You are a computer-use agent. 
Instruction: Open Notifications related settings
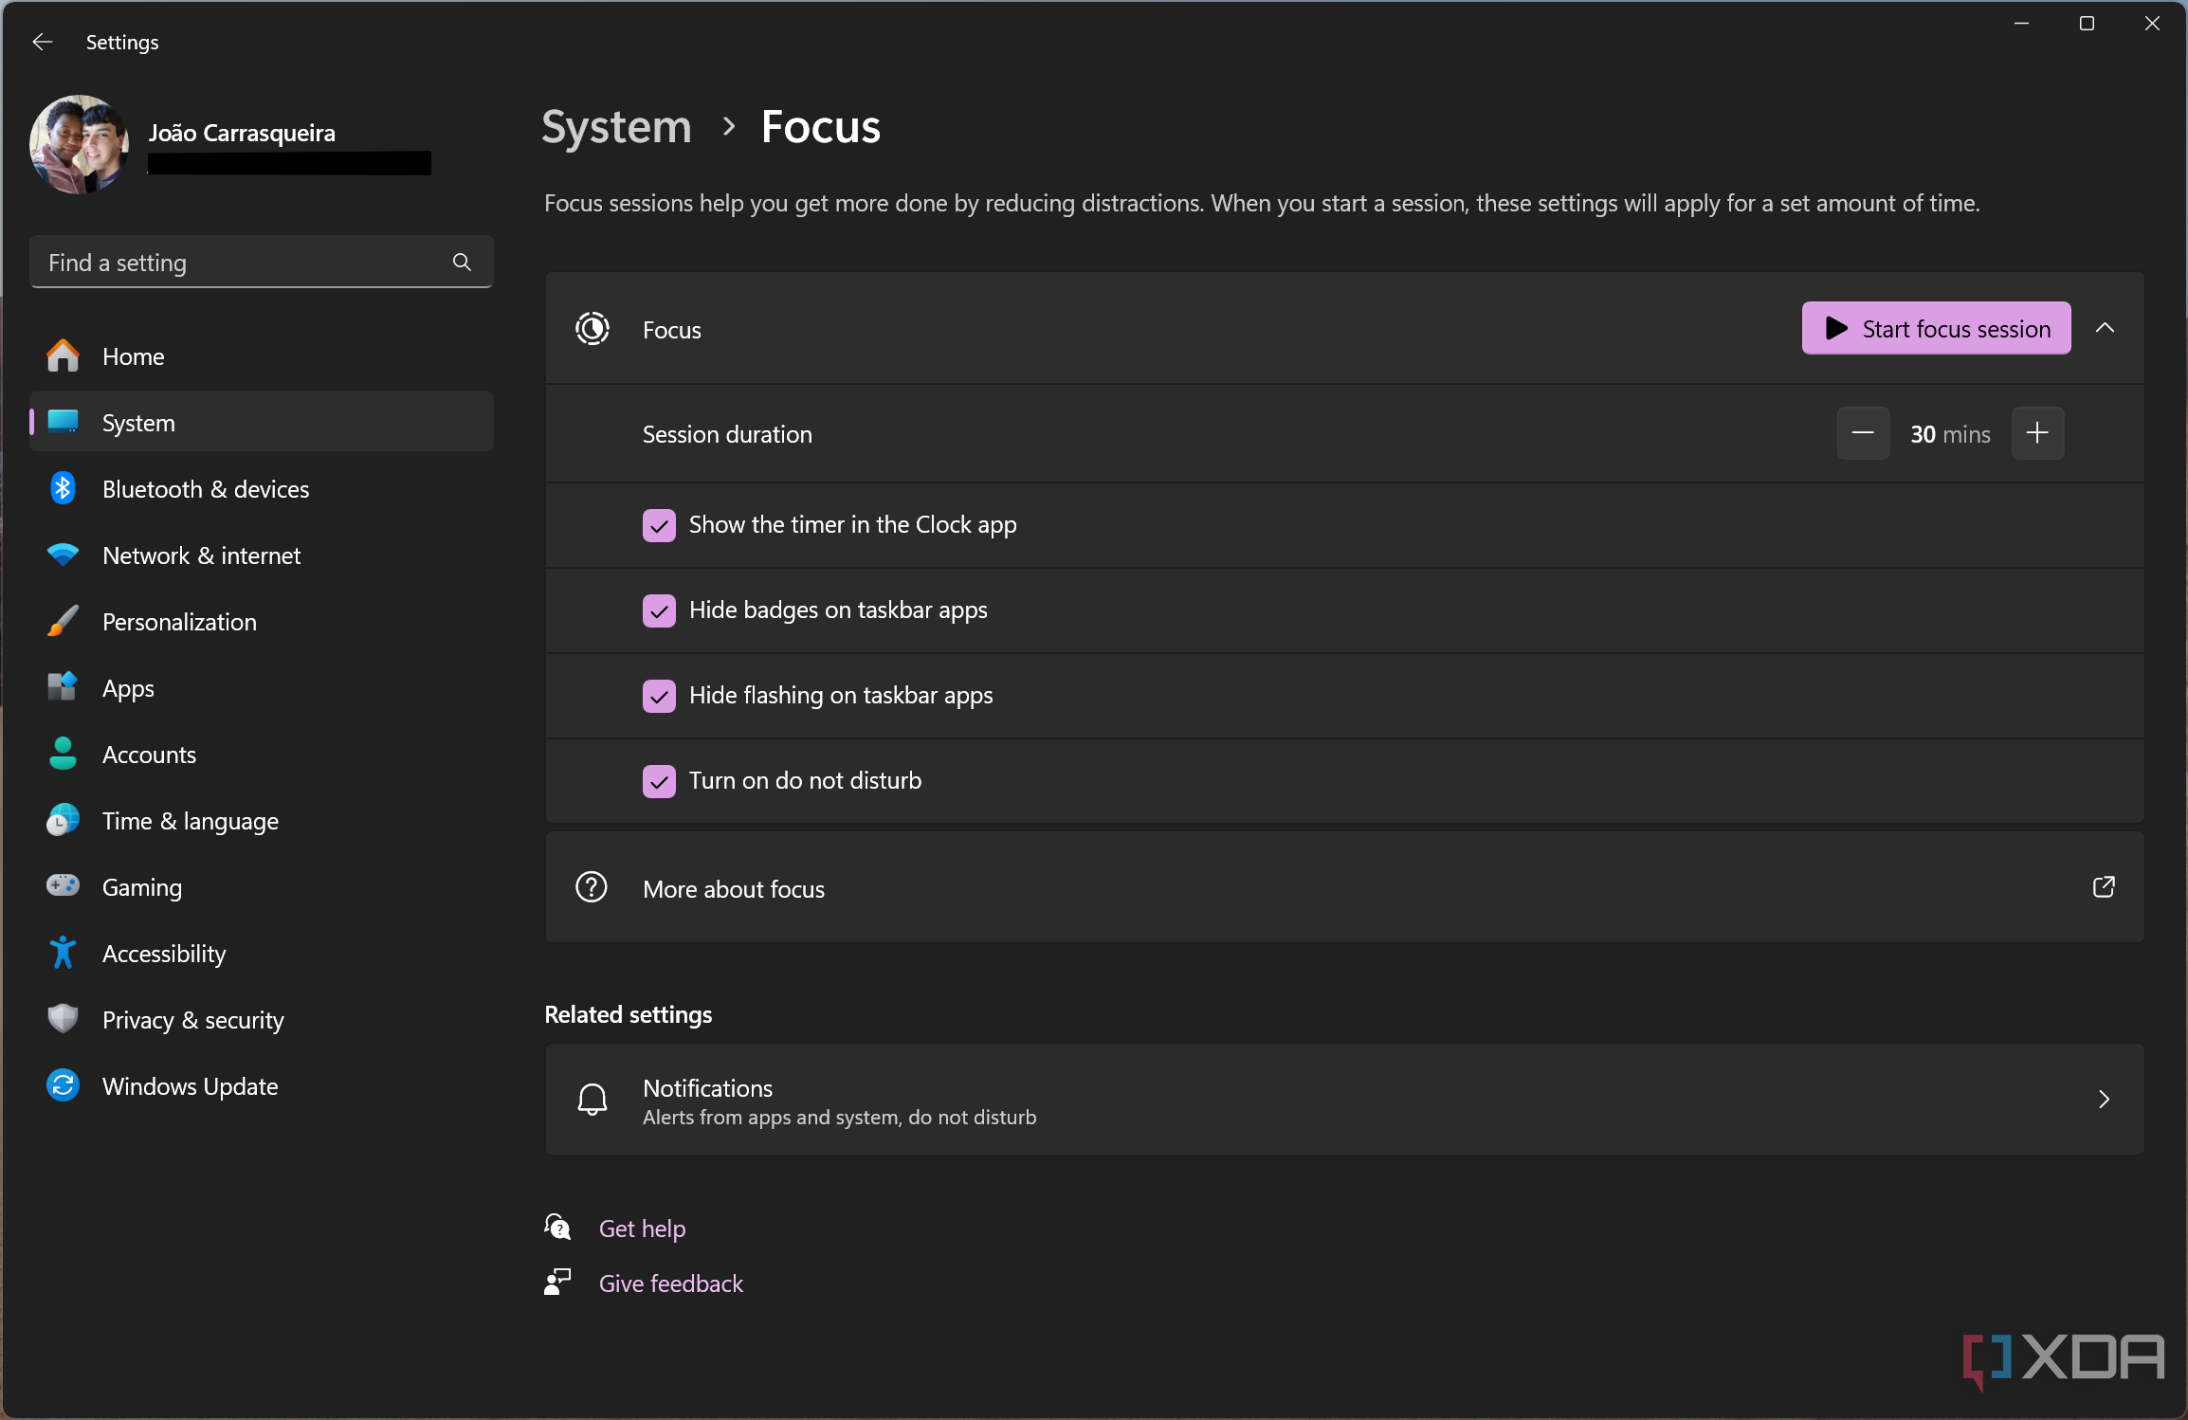click(1344, 1100)
